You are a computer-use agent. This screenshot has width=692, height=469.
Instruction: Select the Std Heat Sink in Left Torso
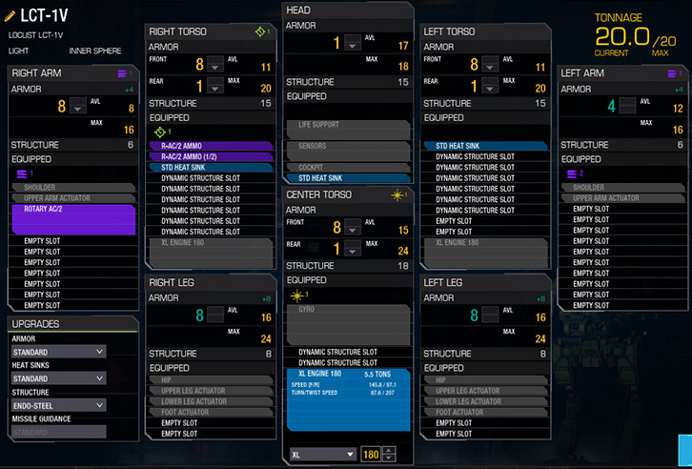(485, 146)
